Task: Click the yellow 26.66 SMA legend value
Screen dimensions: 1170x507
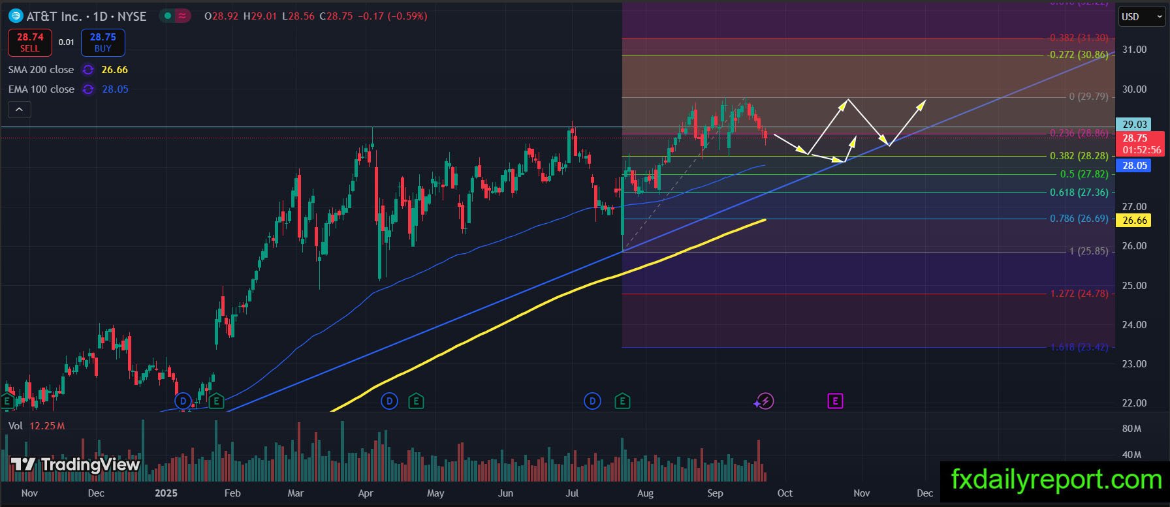Action: (x=115, y=70)
